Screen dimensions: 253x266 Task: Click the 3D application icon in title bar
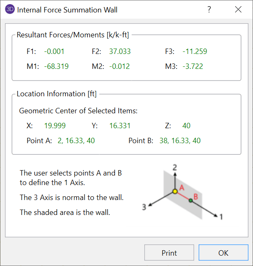click(9, 10)
